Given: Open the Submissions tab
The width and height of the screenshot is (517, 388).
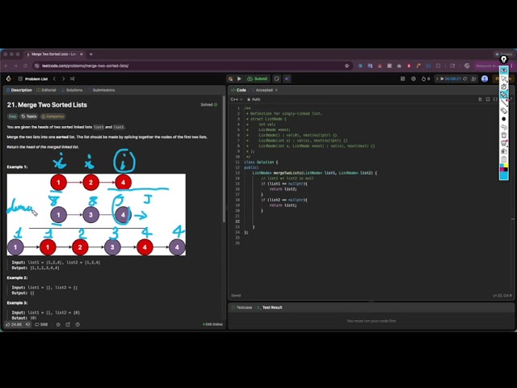Looking at the screenshot, I should [102, 90].
